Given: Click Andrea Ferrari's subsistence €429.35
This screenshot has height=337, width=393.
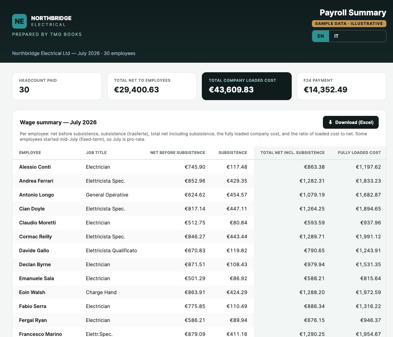Looking at the screenshot, I should [237, 181].
